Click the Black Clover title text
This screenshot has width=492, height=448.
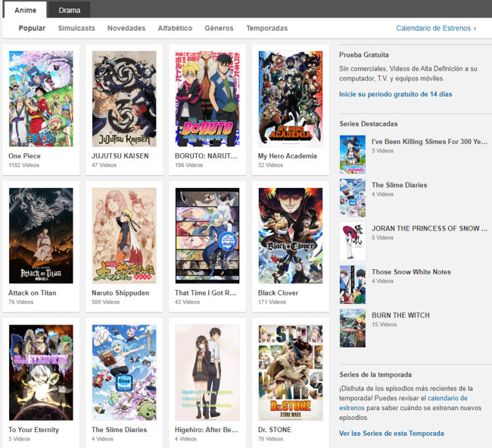[x=278, y=293]
